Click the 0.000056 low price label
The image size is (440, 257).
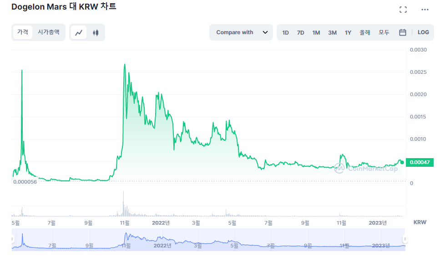click(25, 182)
